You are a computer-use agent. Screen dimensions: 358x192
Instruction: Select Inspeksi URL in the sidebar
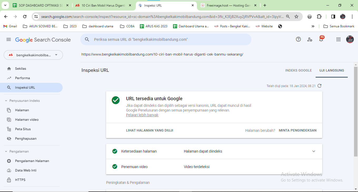point(31,88)
